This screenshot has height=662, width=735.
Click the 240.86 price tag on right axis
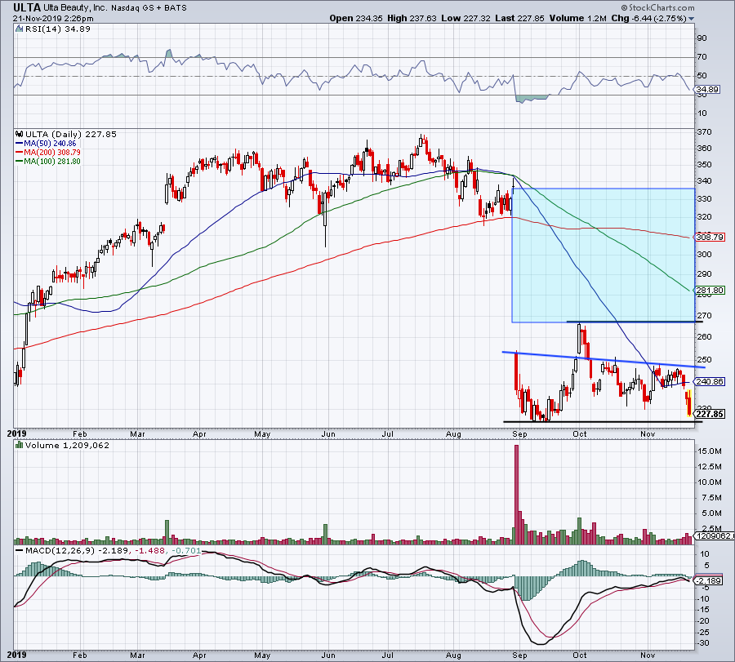pos(710,382)
